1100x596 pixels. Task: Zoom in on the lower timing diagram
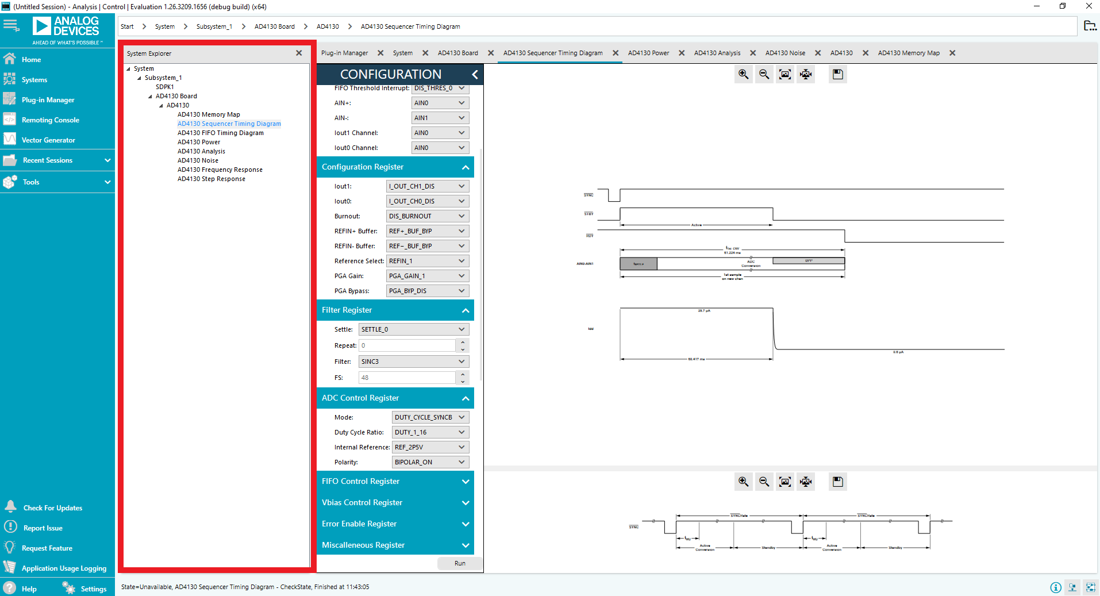(744, 482)
